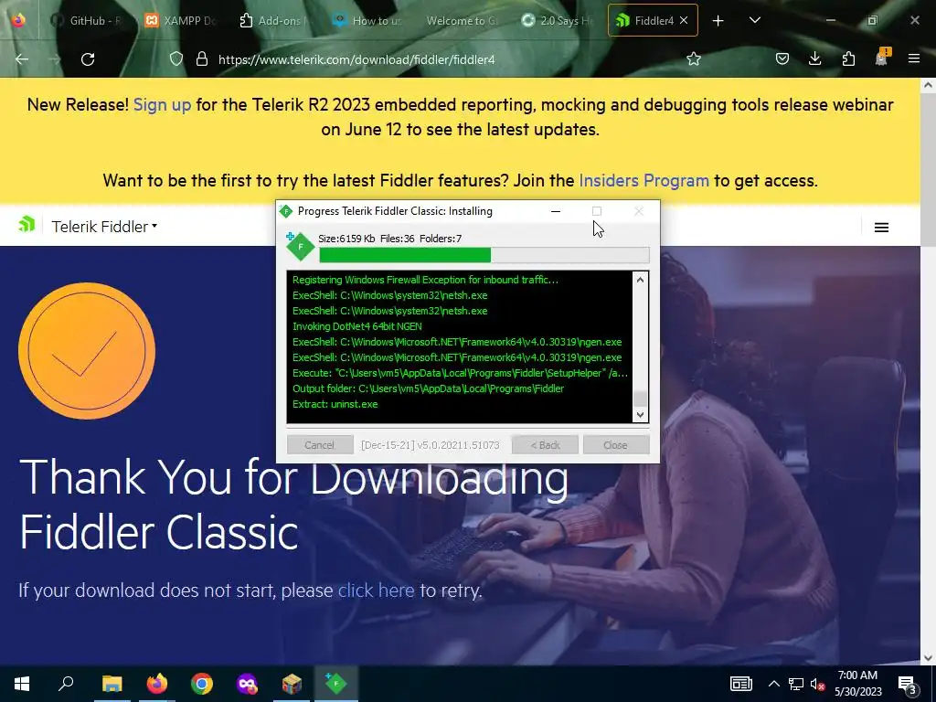936x702 pixels.
Task: Reload the Telerik download page
Action: 88,59
